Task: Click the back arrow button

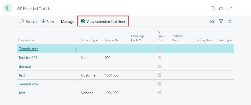Action: 8,8
